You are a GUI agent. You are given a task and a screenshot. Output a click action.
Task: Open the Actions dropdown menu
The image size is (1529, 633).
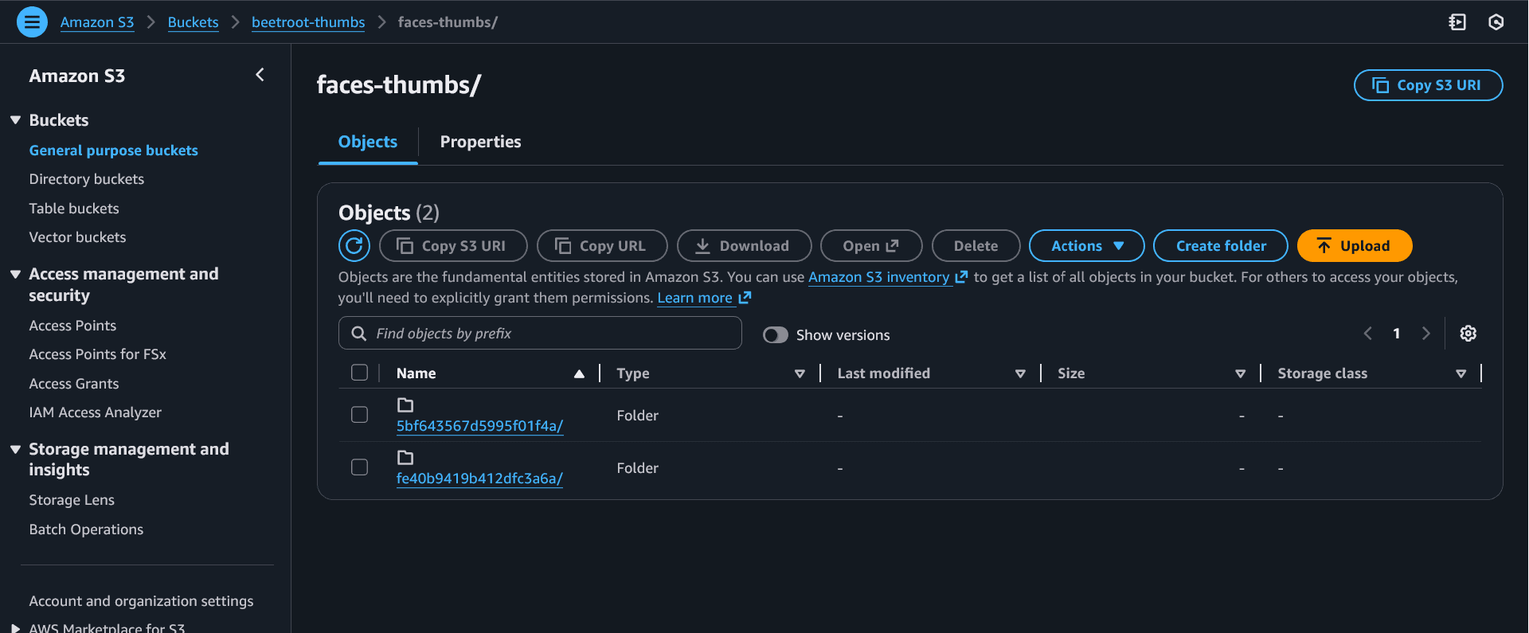pyautogui.click(x=1086, y=246)
